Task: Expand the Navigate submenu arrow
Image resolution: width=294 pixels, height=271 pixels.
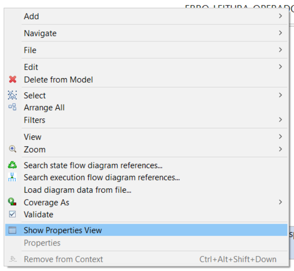Action: click(280, 33)
